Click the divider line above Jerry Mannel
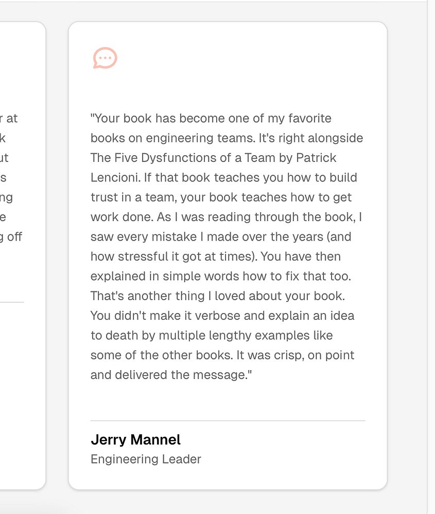435x514 pixels. tap(228, 421)
